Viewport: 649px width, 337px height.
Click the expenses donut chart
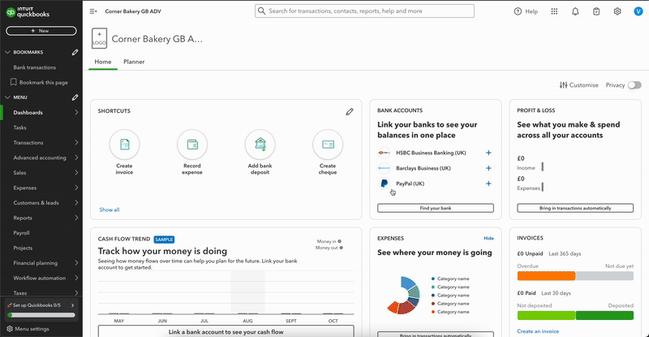pyautogui.click(x=403, y=295)
